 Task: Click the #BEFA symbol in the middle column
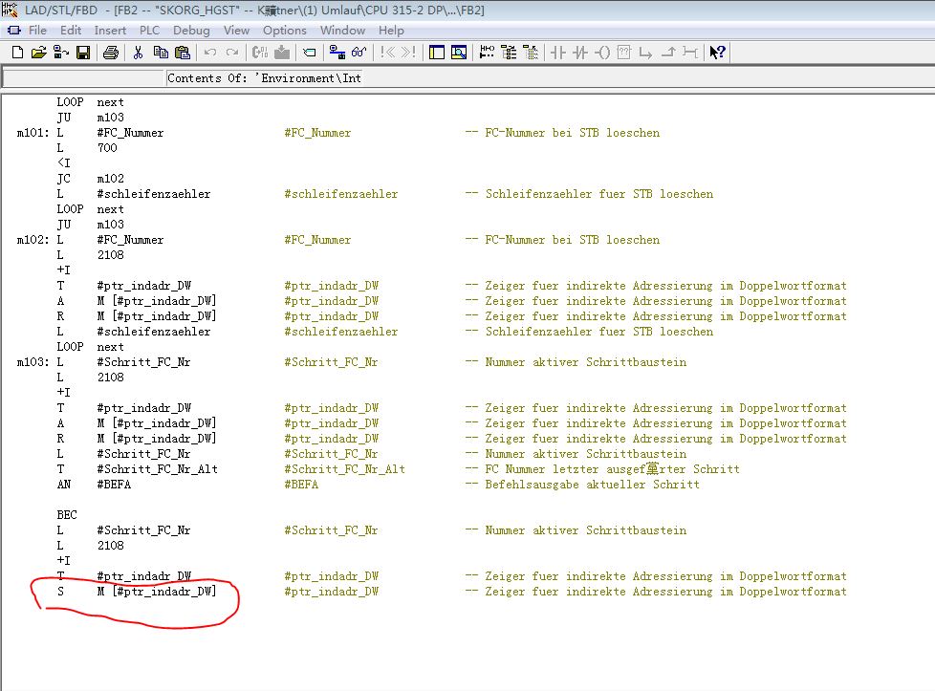coord(301,485)
